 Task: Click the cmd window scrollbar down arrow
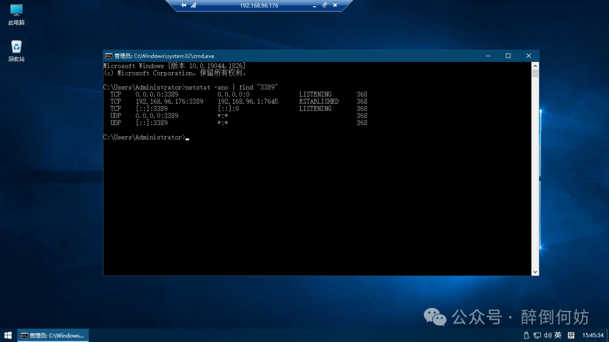pyautogui.click(x=535, y=272)
